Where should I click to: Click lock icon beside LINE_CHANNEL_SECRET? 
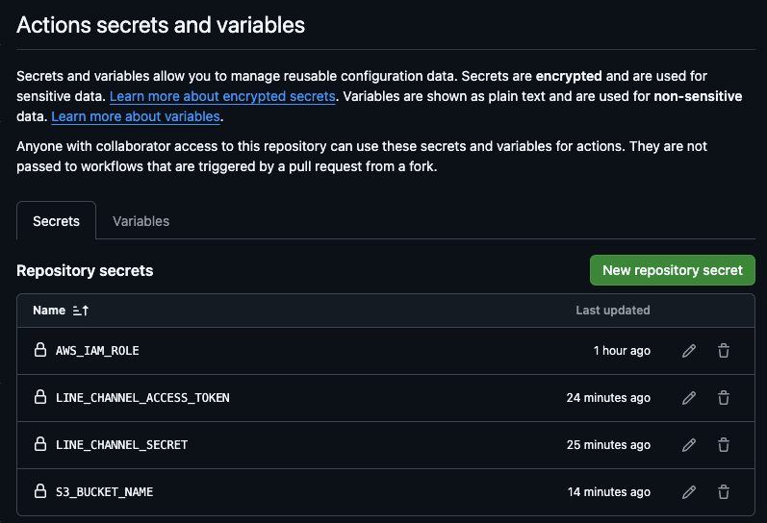click(x=40, y=444)
